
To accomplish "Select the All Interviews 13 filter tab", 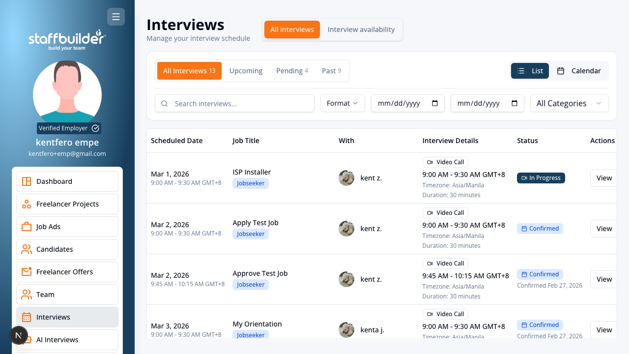I will 189,71.
